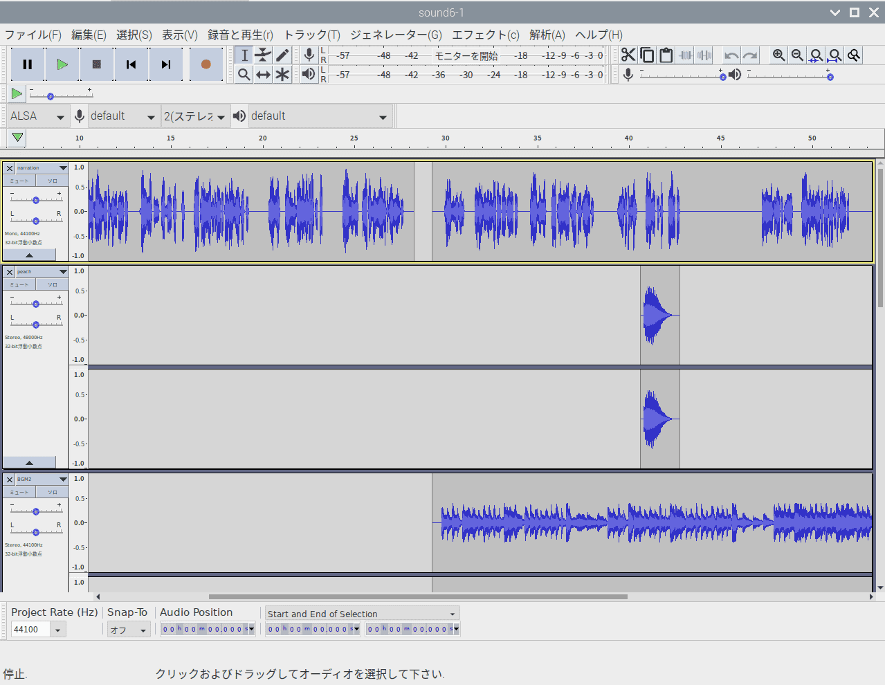
Task: Click the Pause transport button
Action: click(x=28, y=64)
